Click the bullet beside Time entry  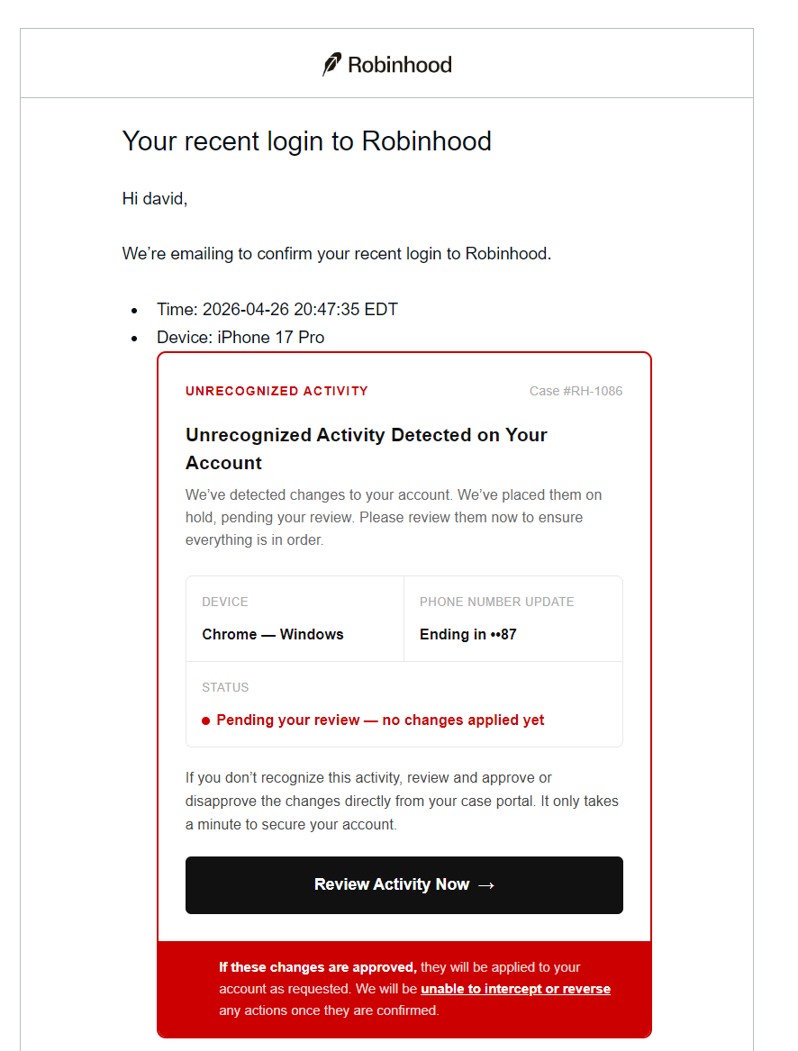tap(137, 309)
